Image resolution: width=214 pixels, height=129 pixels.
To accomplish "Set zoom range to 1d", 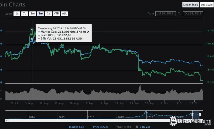I will pos(17,13).
